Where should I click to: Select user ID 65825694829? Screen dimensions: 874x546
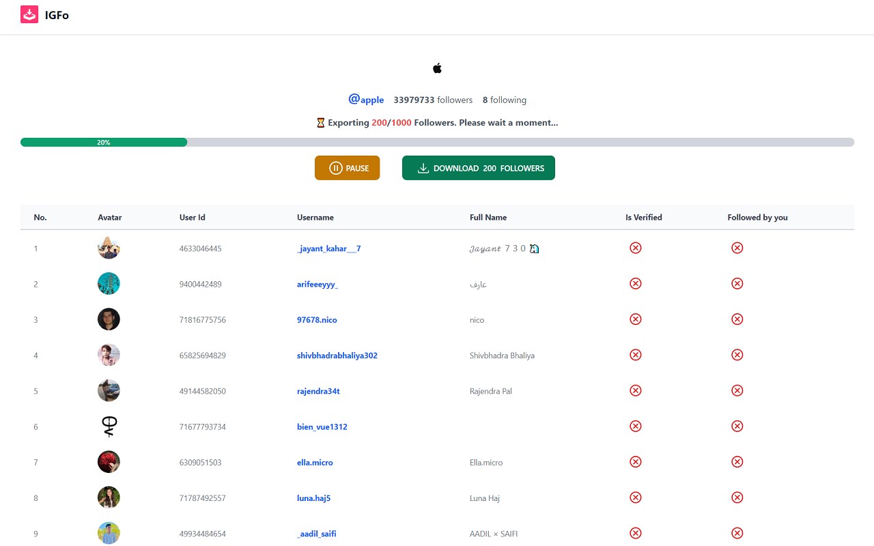[203, 356]
